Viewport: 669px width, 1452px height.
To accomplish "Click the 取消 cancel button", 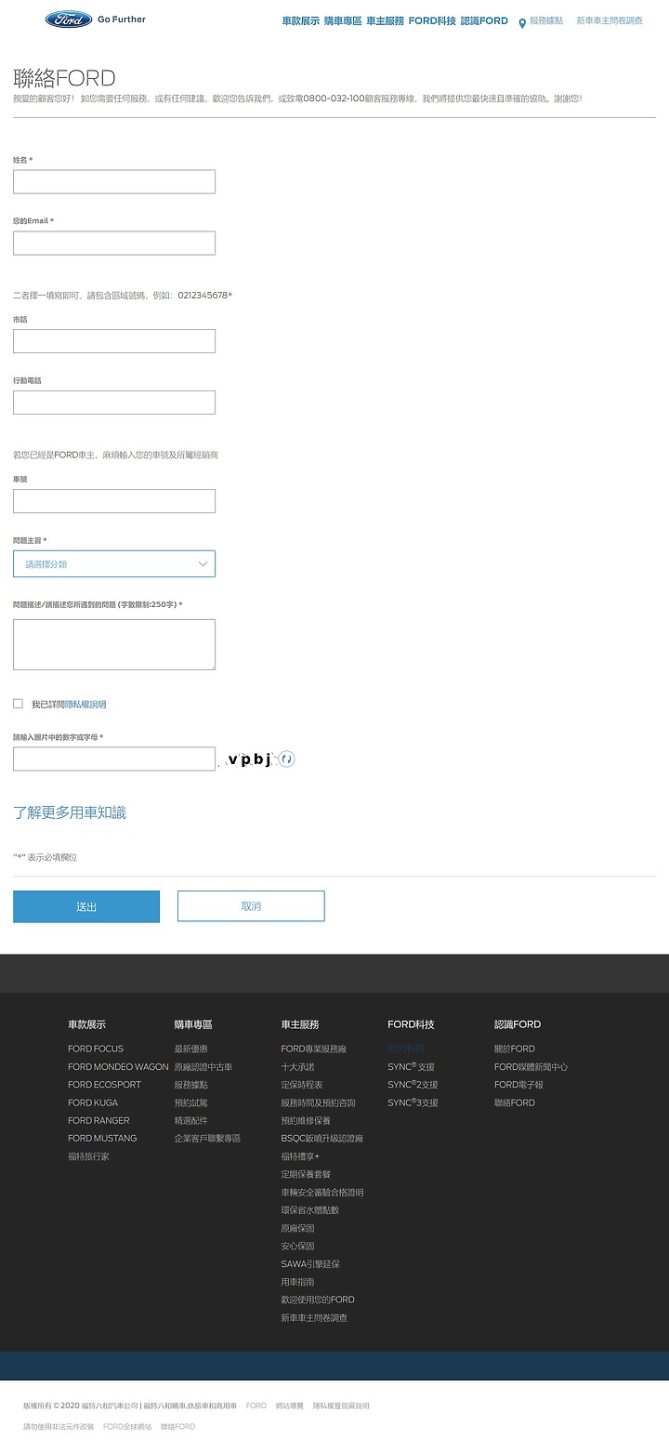I will tap(251, 906).
